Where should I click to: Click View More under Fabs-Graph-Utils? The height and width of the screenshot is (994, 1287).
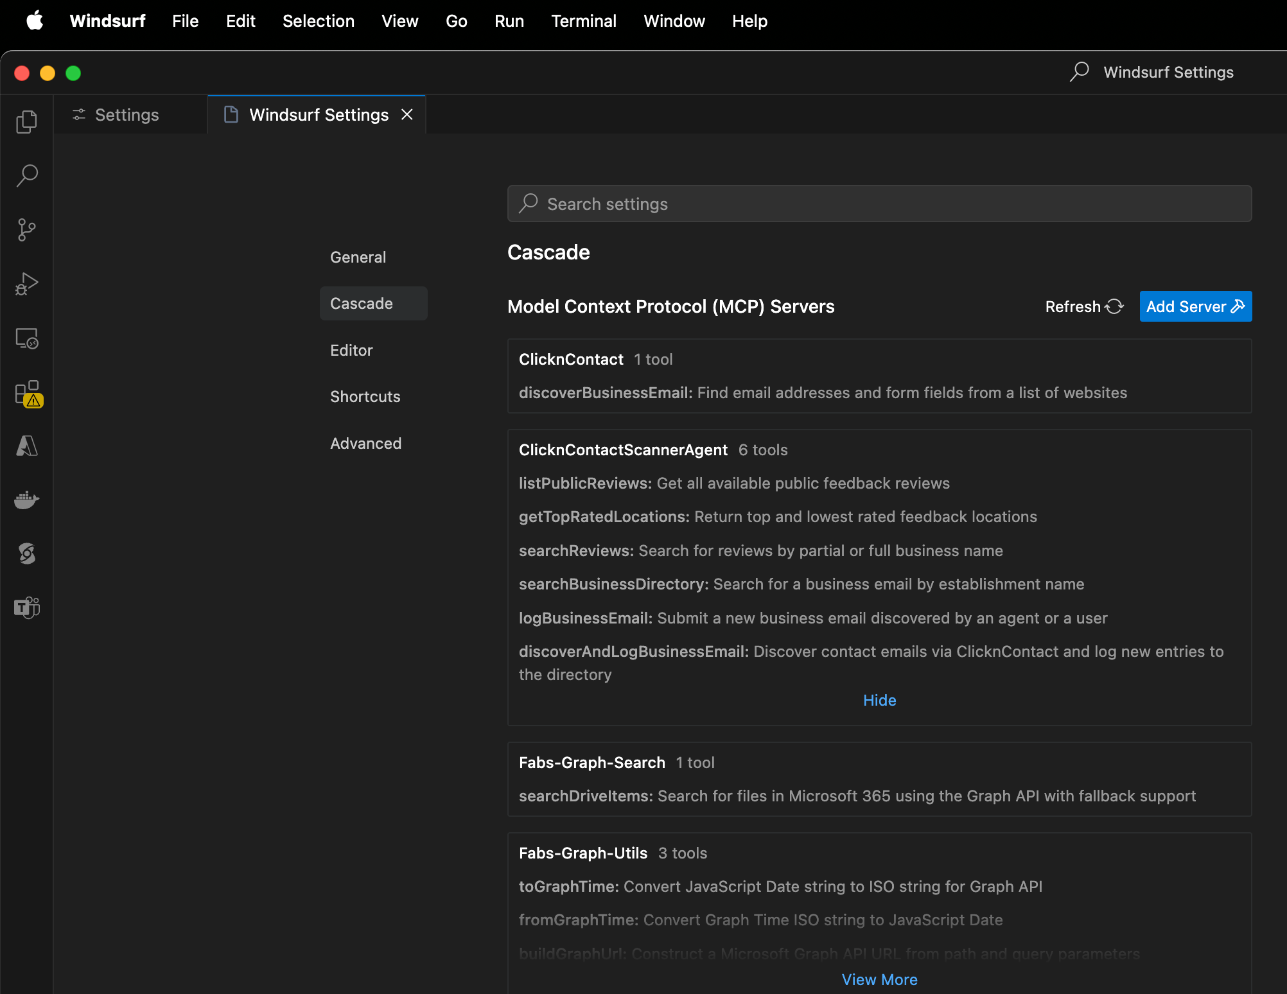tap(879, 979)
